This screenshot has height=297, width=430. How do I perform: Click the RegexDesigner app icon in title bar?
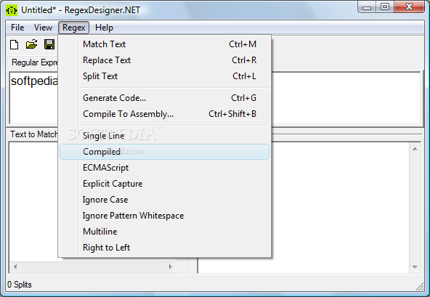pyautogui.click(x=12, y=10)
